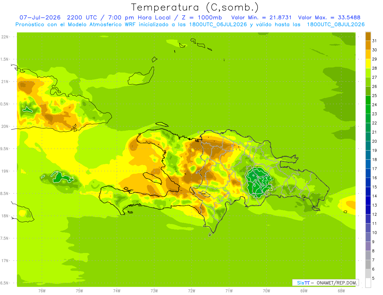Pick the white swatch below 5
The height and width of the screenshot is (295, 383).
368,283
